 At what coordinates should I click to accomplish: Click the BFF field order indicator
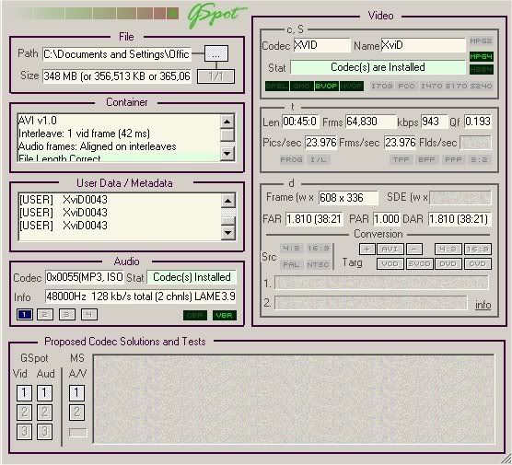pyautogui.click(x=426, y=159)
